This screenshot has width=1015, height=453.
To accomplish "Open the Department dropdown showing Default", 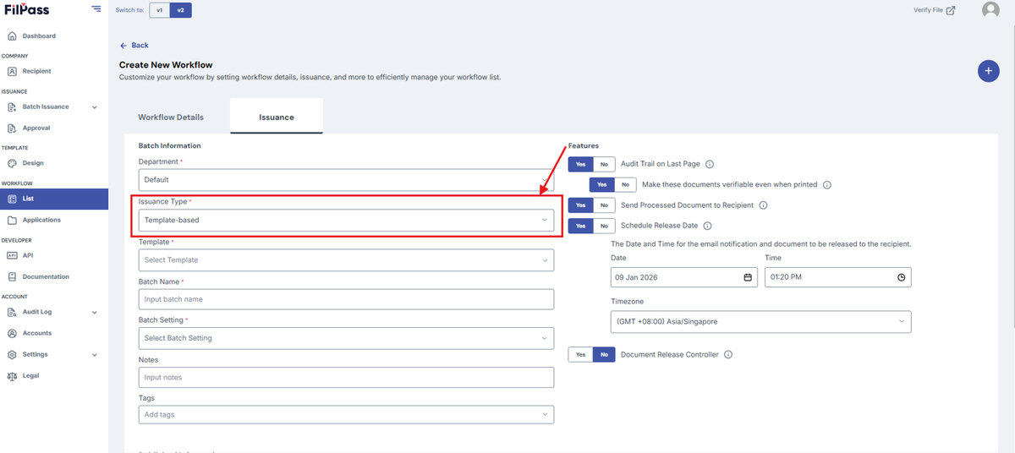I will tap(346, 179).
